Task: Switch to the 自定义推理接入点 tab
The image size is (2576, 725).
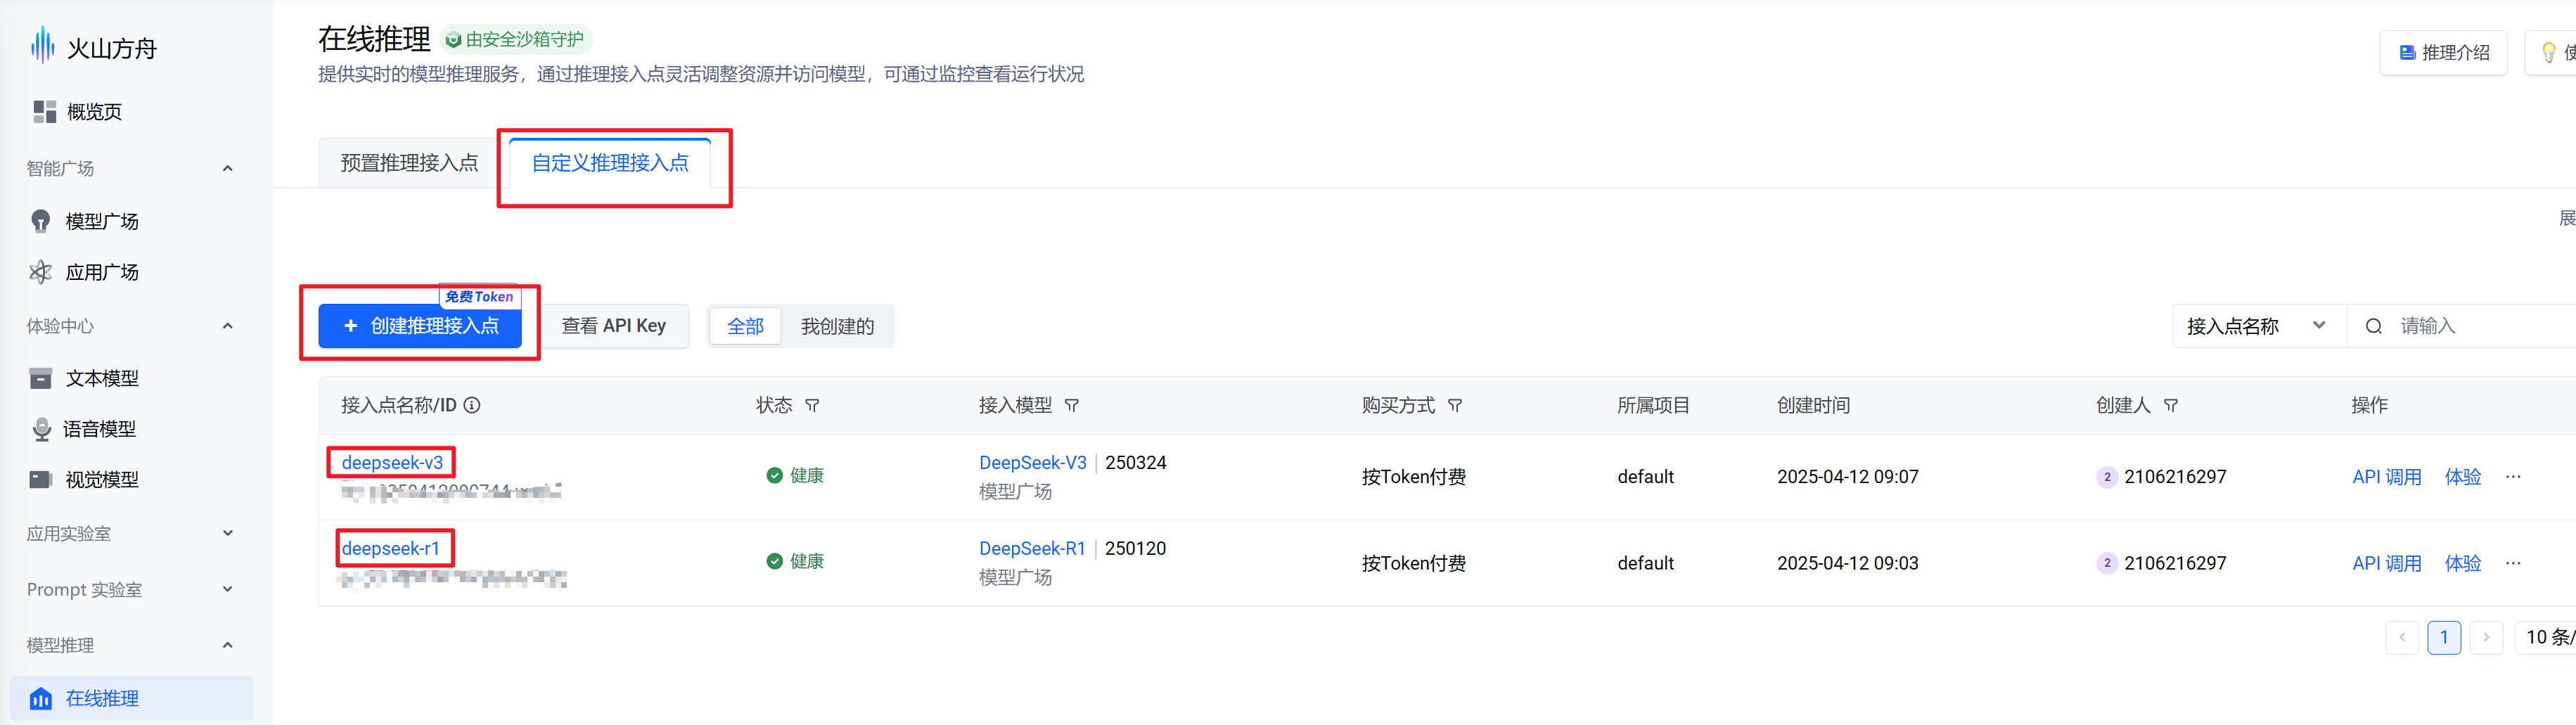Action: (610, 163)
